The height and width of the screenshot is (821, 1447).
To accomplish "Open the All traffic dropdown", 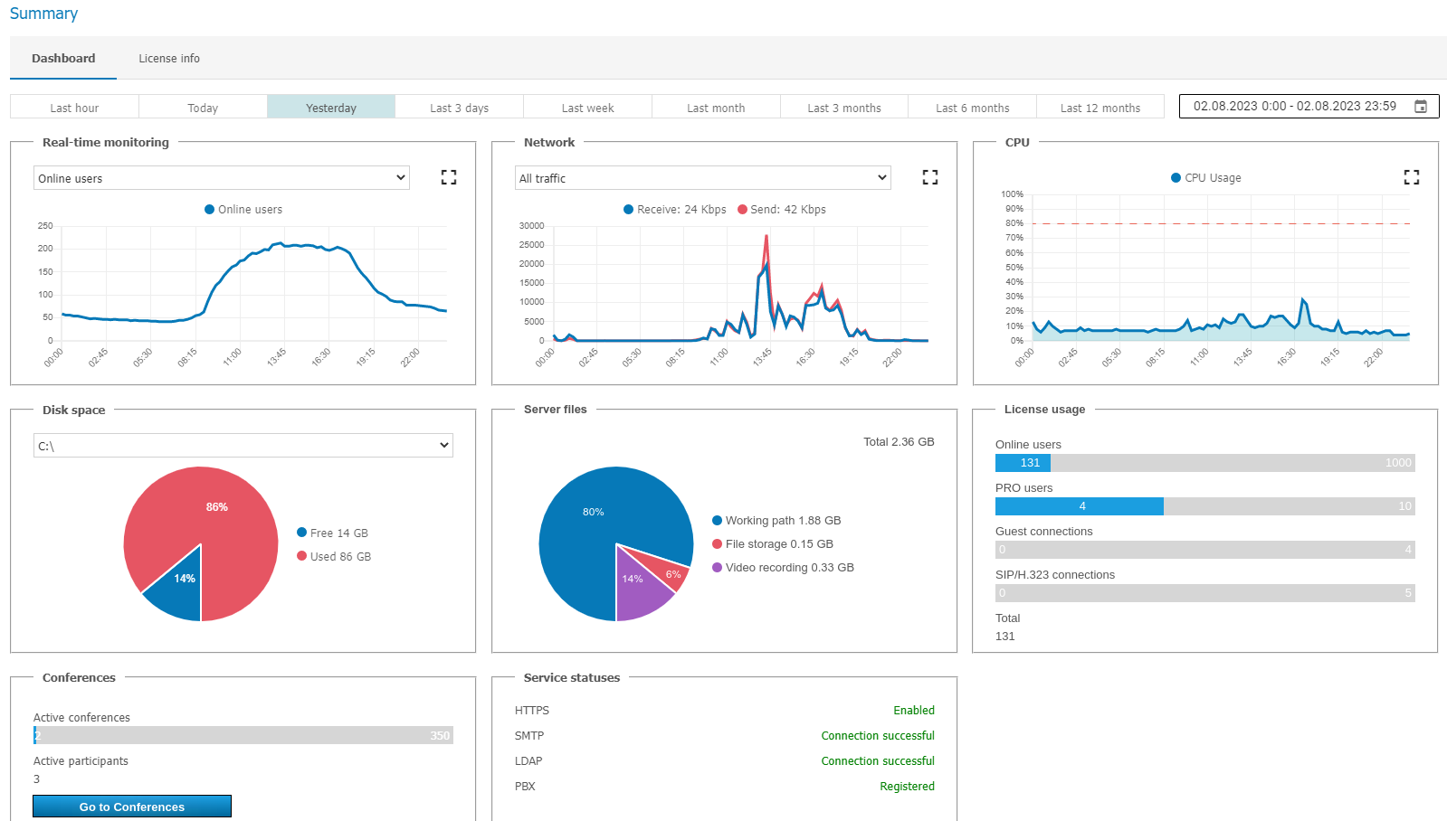I will tap(702, 178).
